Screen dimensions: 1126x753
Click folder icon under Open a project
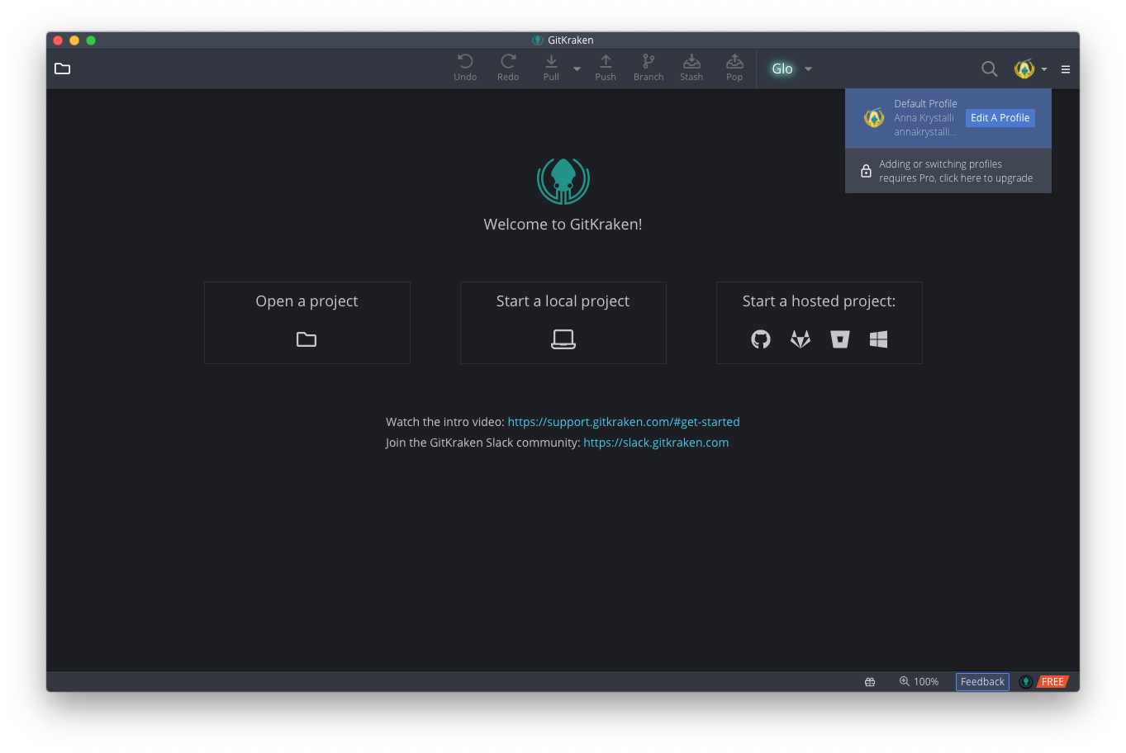click(306, 339)
